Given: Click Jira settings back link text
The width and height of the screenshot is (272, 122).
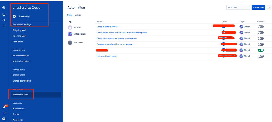Looking at the screenshot, I should (24, 17).
